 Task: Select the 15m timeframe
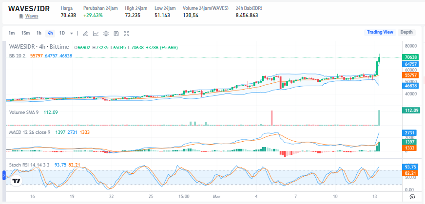[25, 33]
